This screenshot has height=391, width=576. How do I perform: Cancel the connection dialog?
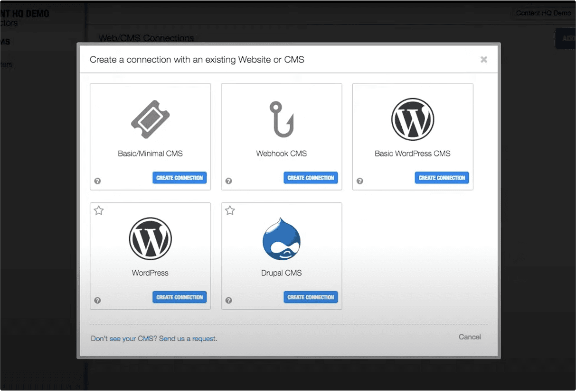(470, 337)
